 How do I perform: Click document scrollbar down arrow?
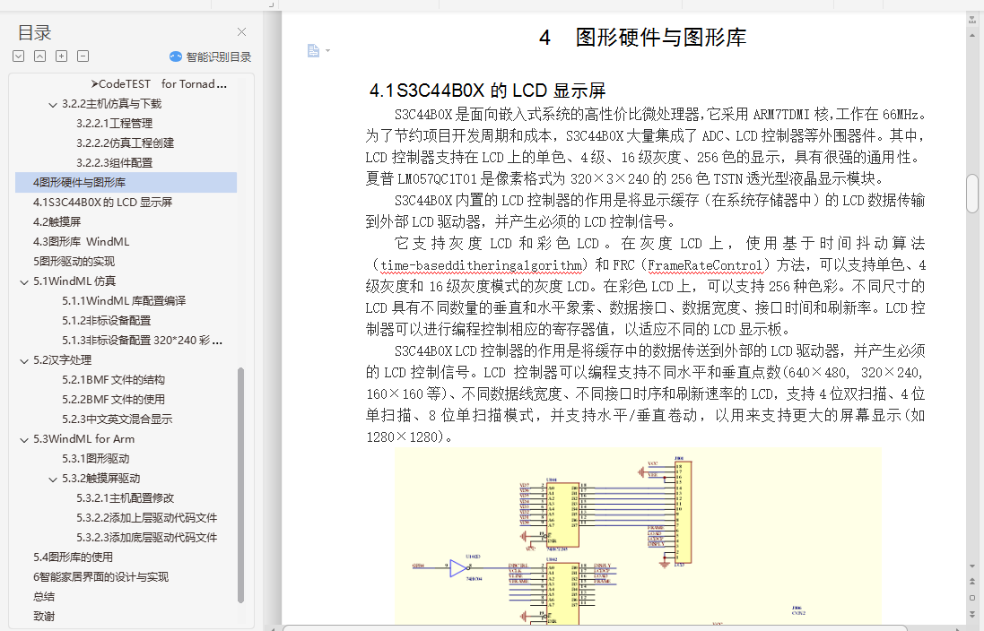pyautogui.click(x=972, y=566)
